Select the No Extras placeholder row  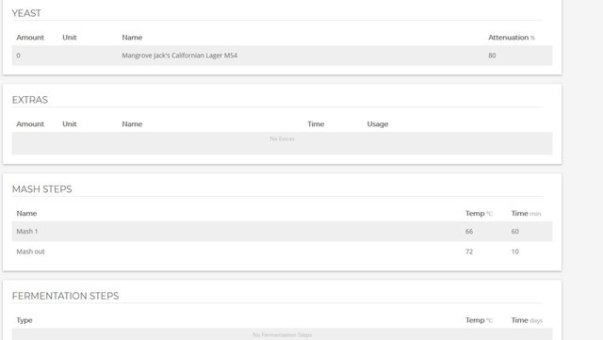click(283, 143)
